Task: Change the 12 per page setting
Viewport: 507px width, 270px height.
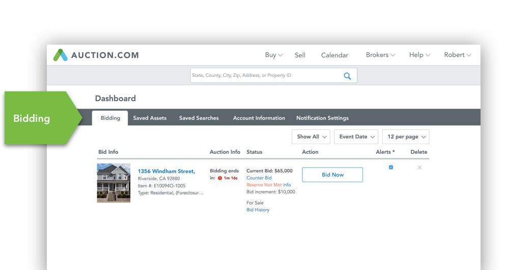Action: coord(406,137)
